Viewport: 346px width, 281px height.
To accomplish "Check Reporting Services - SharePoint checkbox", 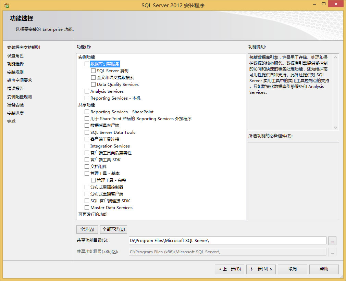I will 87,112.
